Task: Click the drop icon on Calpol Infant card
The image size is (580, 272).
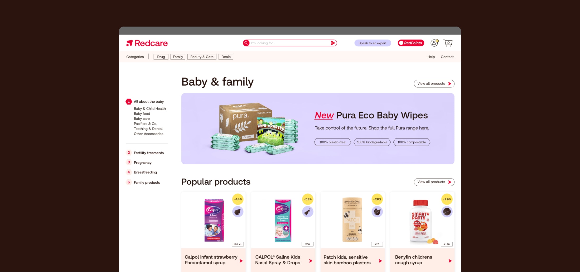Action: pyautogui.click(x=238, y=212)
